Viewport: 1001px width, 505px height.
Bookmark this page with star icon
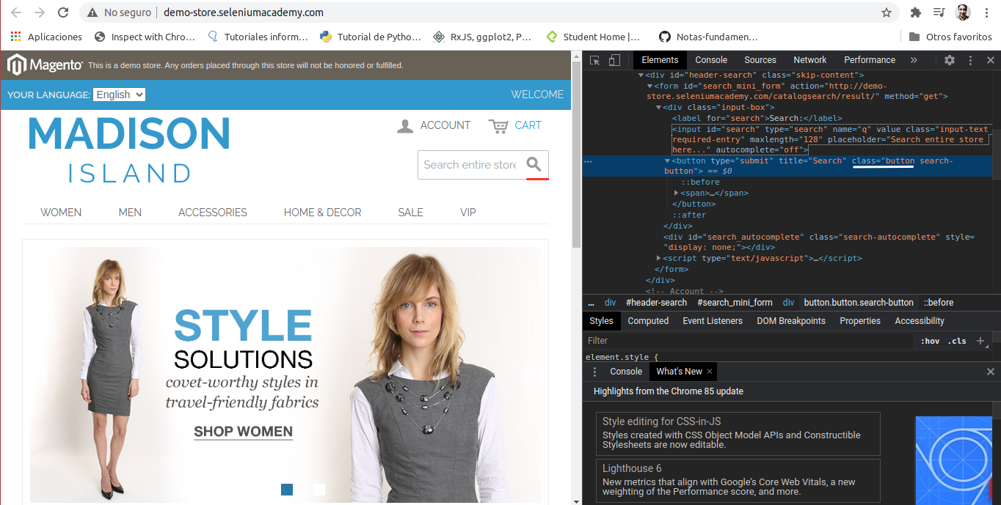(887, 12)
